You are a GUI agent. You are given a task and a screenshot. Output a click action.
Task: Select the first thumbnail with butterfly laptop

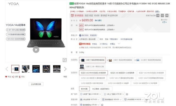15,69
